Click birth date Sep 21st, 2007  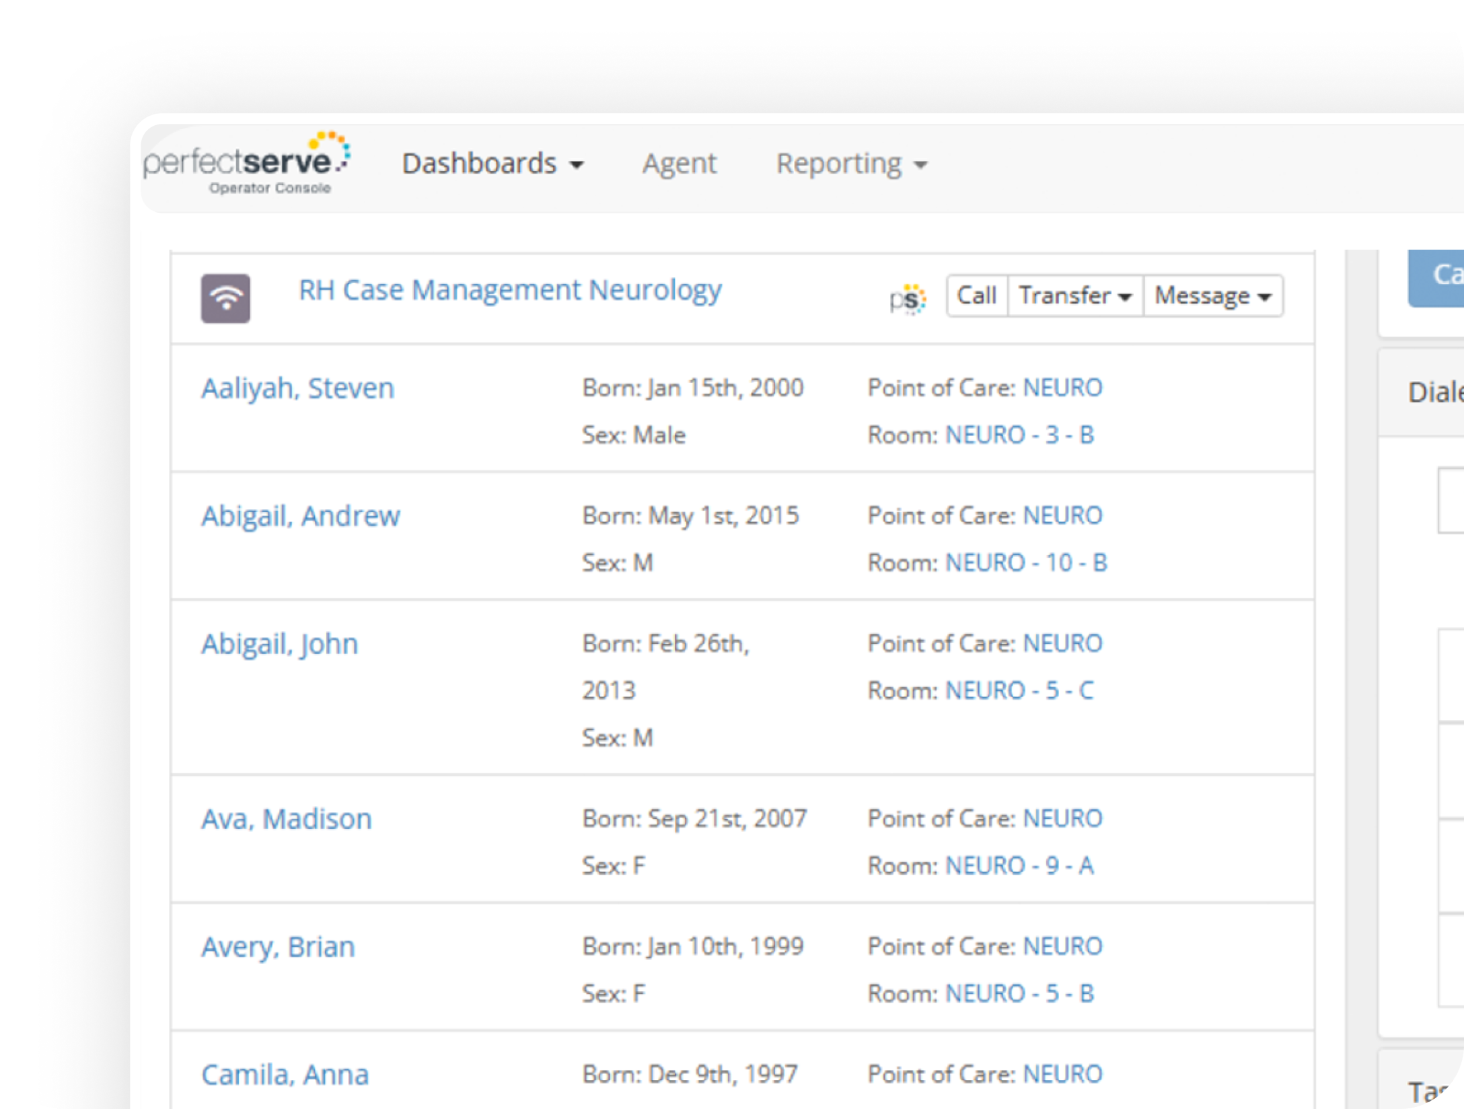pos(727,818)
